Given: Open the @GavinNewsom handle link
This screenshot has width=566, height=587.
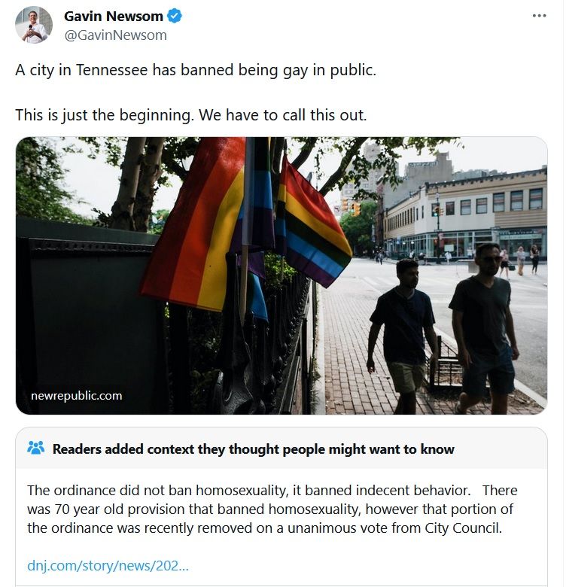Looking at the screenshot, I should tap(115, 35).
